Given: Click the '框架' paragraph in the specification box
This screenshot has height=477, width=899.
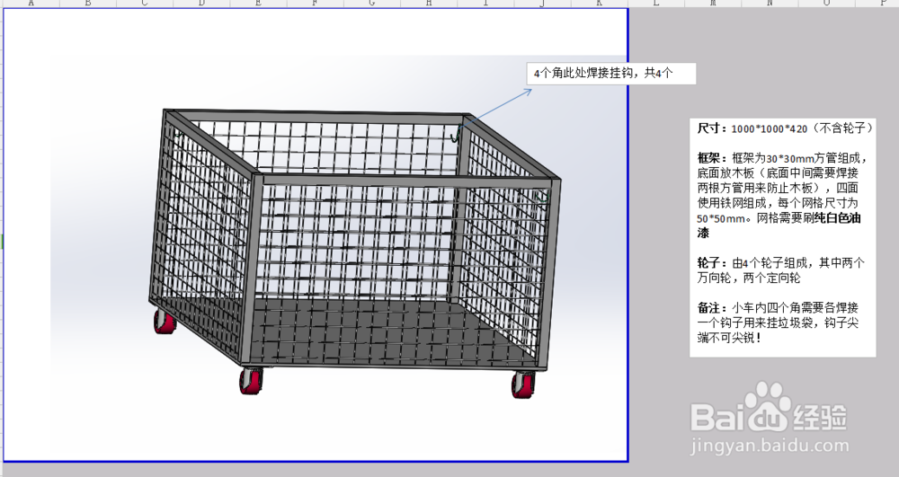Looking at the screenshot, I should point(782,195).
